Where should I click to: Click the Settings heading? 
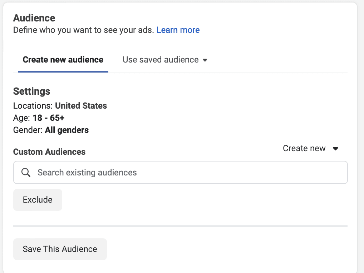click(31, 91)
